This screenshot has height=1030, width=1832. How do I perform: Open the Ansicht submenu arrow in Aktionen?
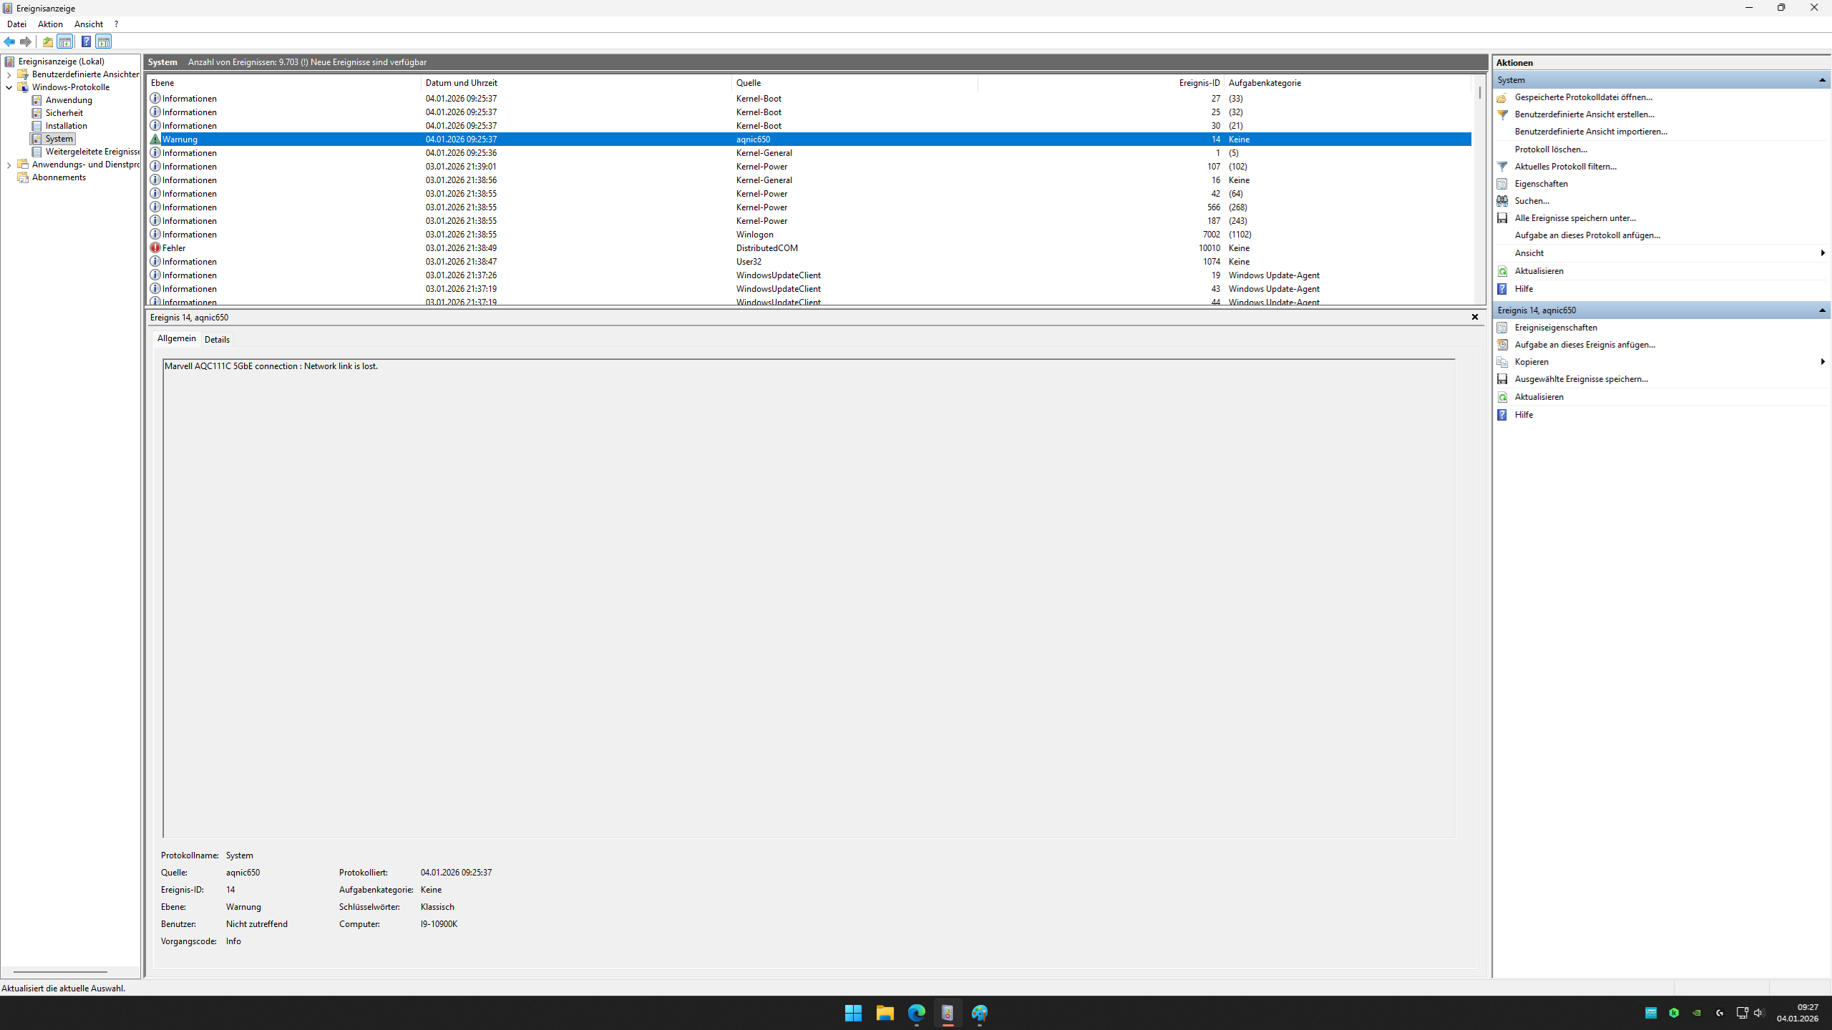[1823, 253]
